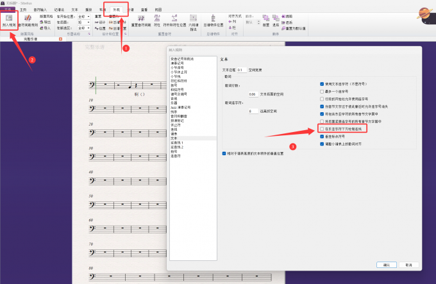
Task: Switch to the 外观 ribbon tab
Action: 116,10
